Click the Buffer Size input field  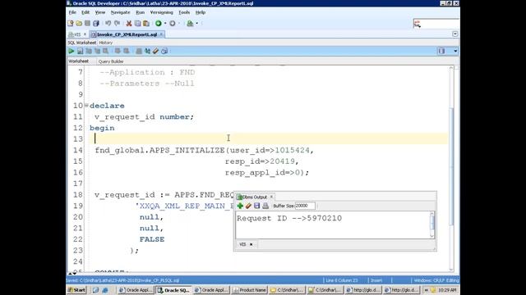pos(305,206)
